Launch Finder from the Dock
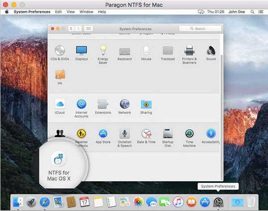This screenshot has width=268, height=211. 18,202
